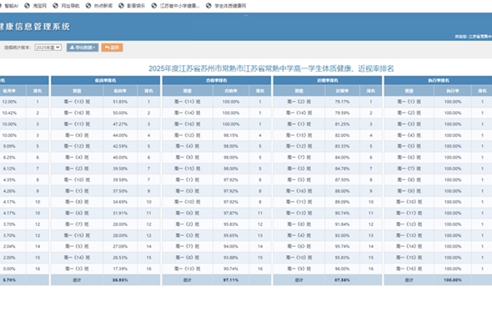This screenshot has height=317, width=492.
Task: Select the 91.84% cell
Action: [342, 224]
